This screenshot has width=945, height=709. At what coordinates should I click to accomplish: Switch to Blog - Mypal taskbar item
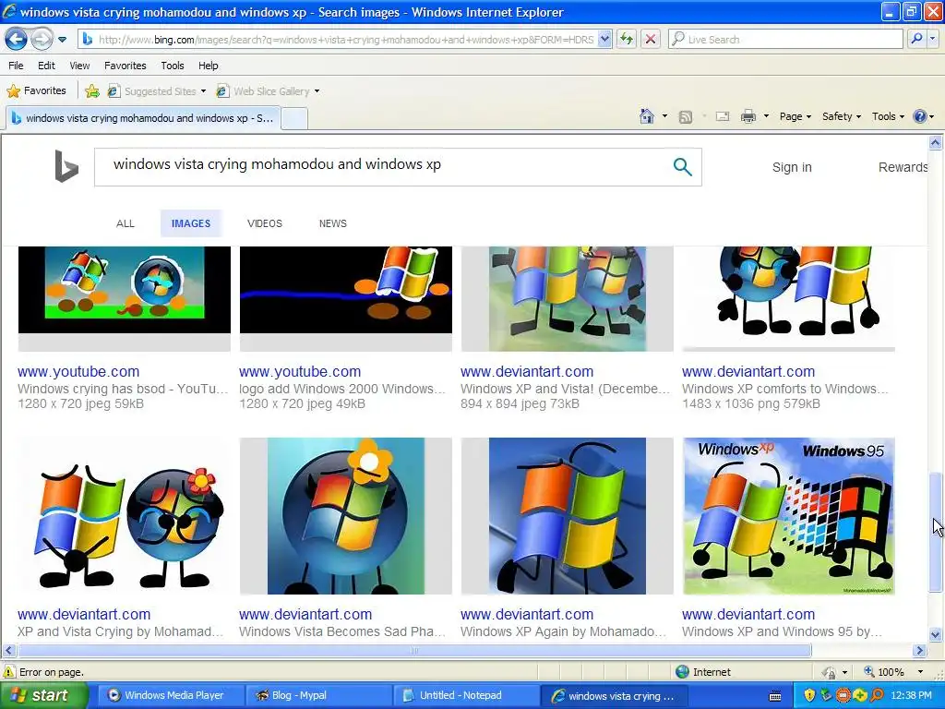(317, 695)
